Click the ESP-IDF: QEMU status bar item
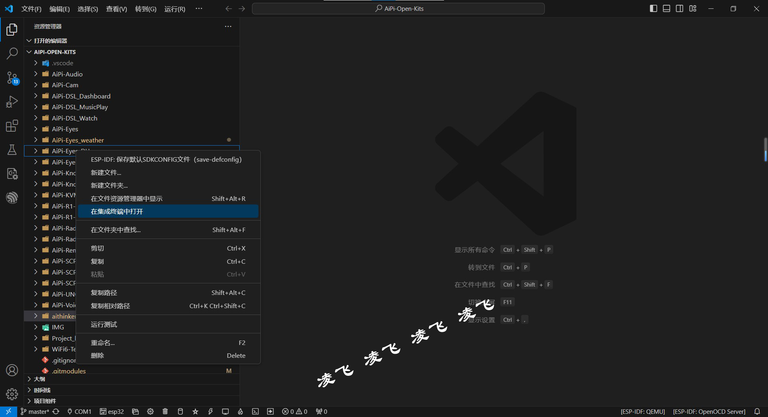 click(643, 411)
